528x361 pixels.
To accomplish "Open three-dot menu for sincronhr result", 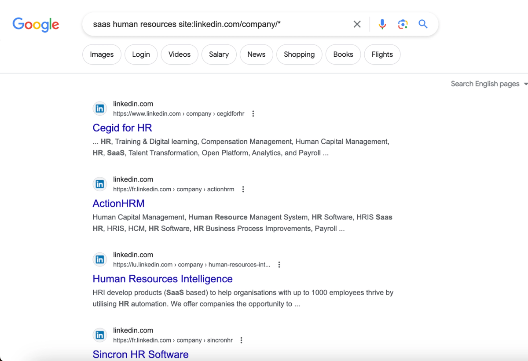I will tap(241, 340).
